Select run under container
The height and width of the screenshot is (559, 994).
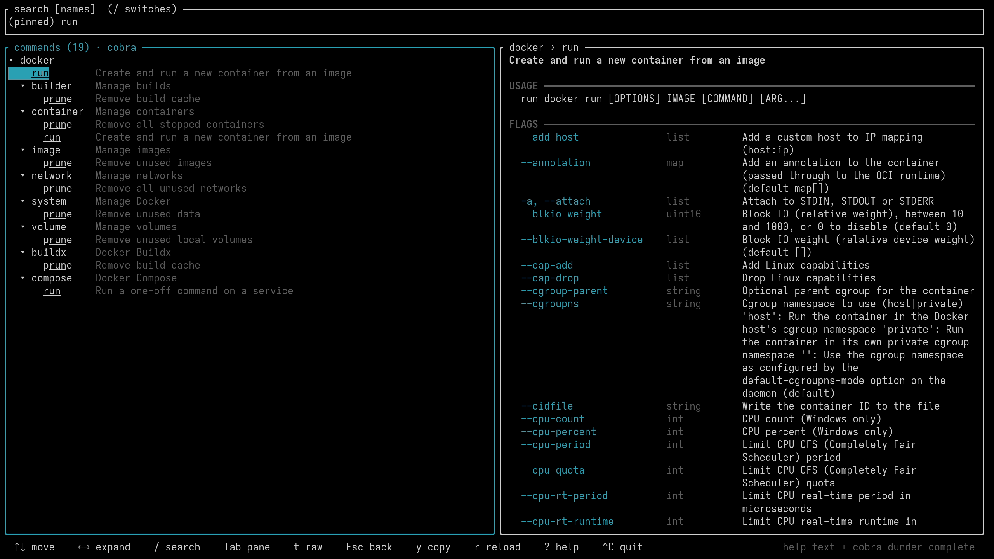52,137
